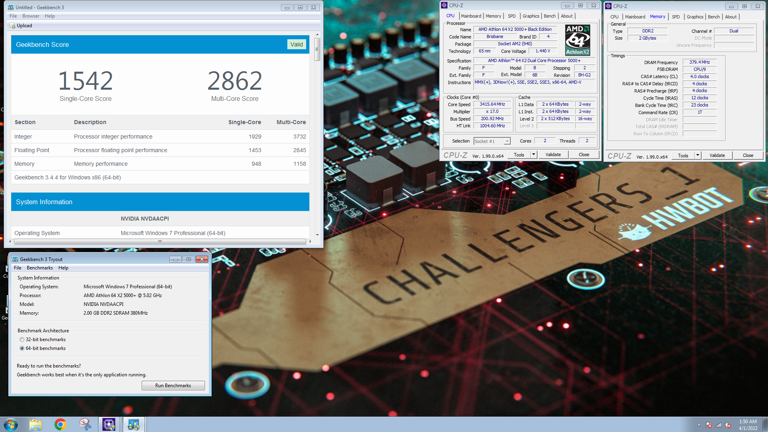Image resolution: width=768 pixels, height=432 pixels.
Task: Switch to Mainboard tab in right CPU-Z
Action: coord(635,17)
